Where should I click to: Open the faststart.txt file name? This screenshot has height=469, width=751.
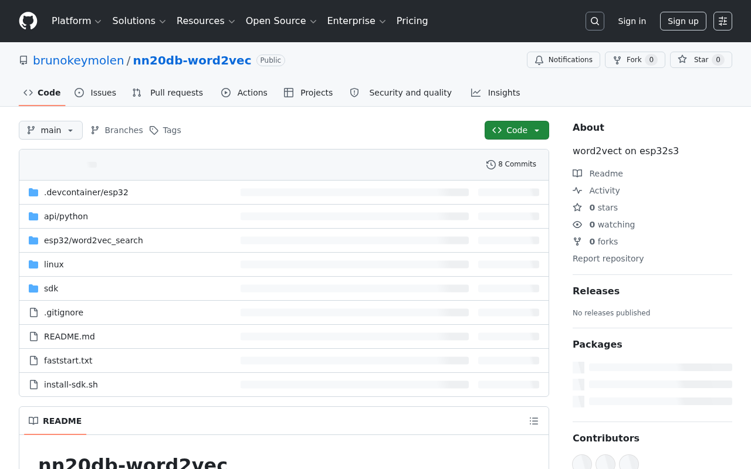68,361
